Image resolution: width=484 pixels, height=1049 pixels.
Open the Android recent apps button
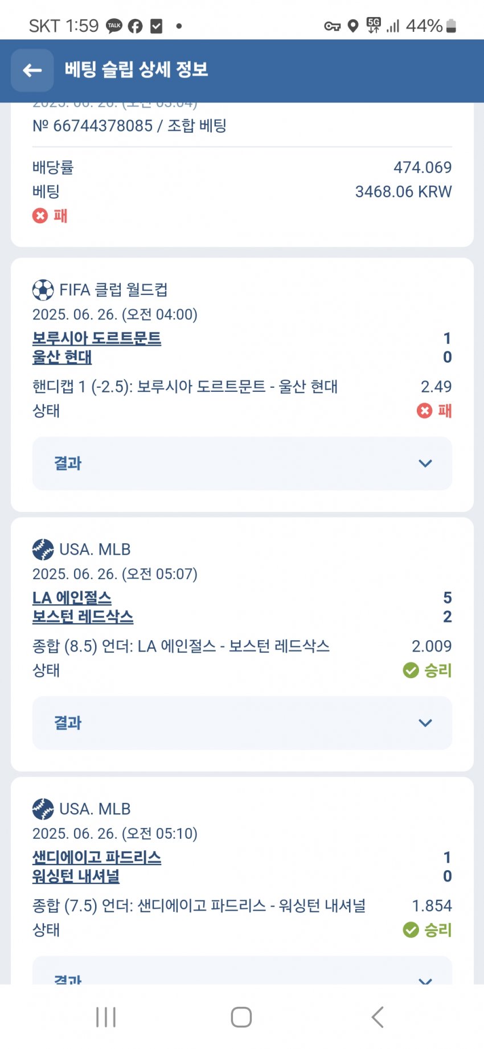(106, 1017)
